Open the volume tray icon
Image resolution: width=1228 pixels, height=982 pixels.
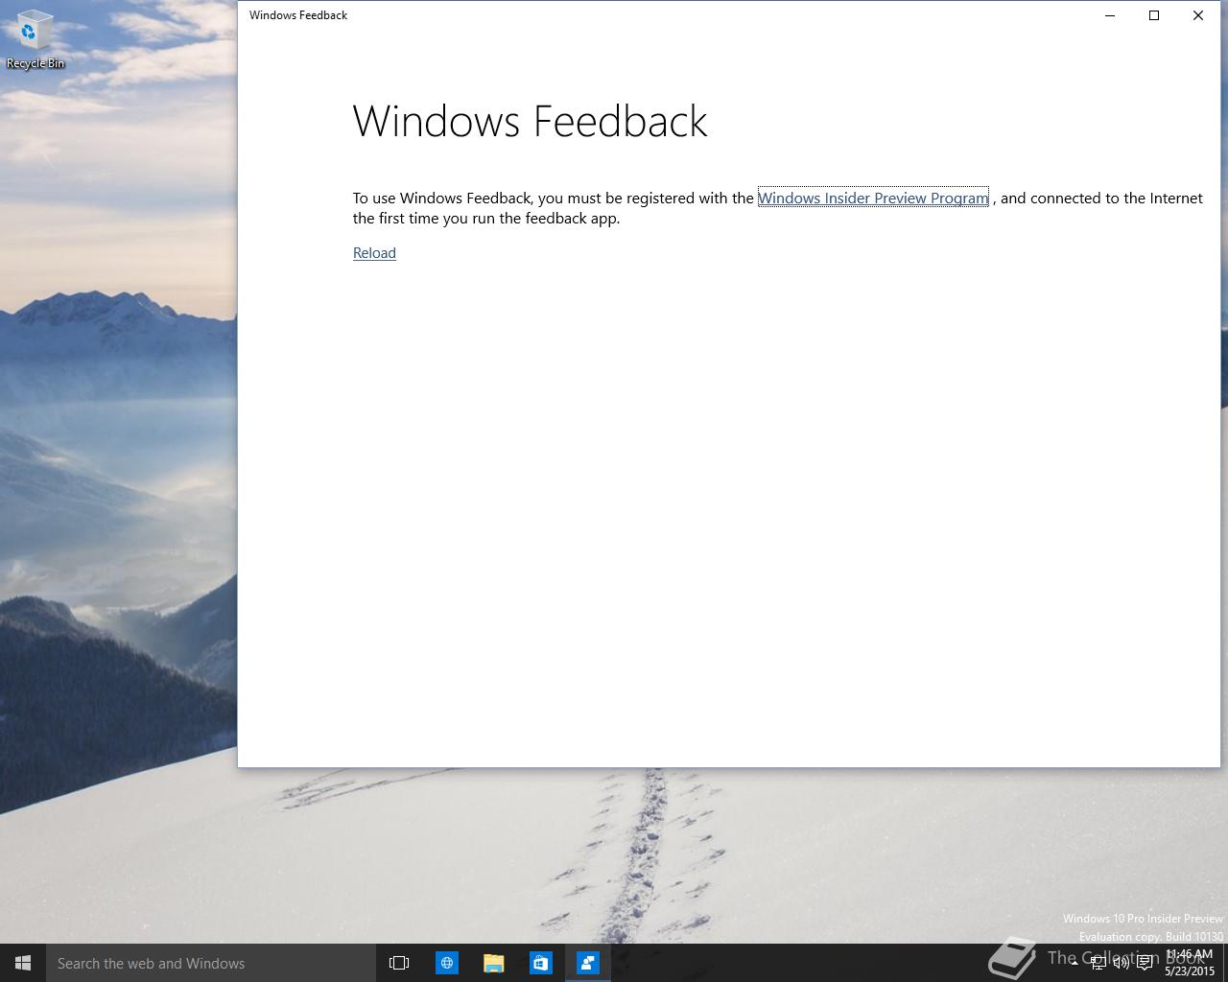click(x=1121, y=964)
